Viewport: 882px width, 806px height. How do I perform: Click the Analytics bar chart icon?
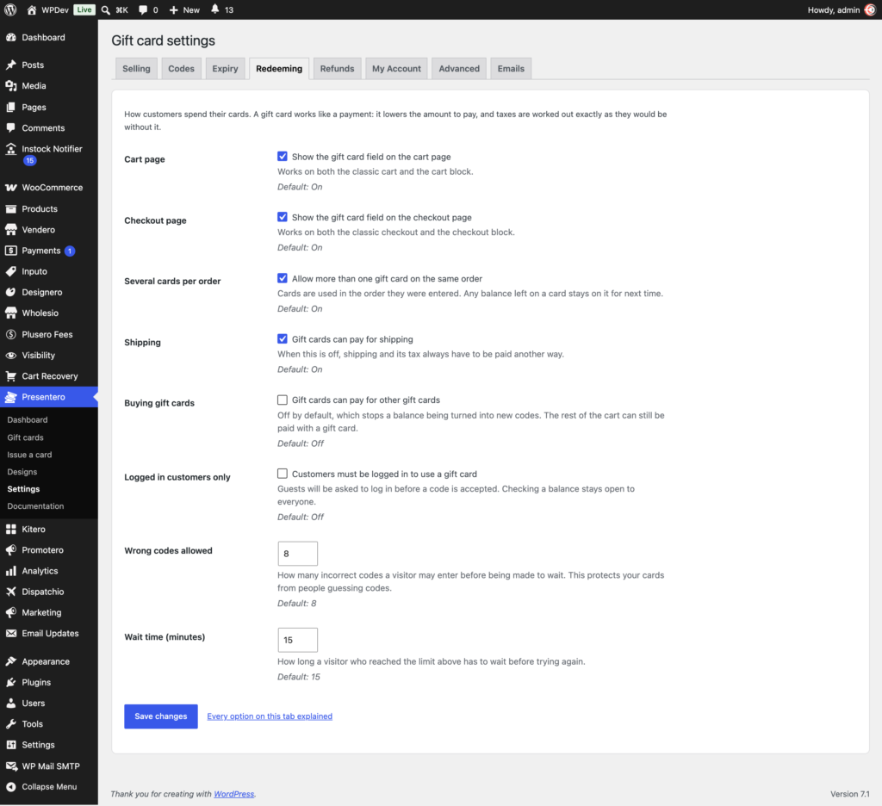(x=10, y=570)
